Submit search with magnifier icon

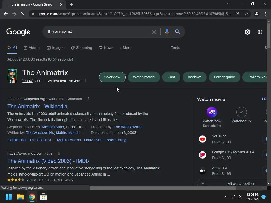(177, 32)
